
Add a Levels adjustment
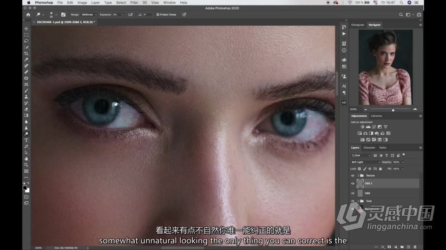tap(368, 127)
